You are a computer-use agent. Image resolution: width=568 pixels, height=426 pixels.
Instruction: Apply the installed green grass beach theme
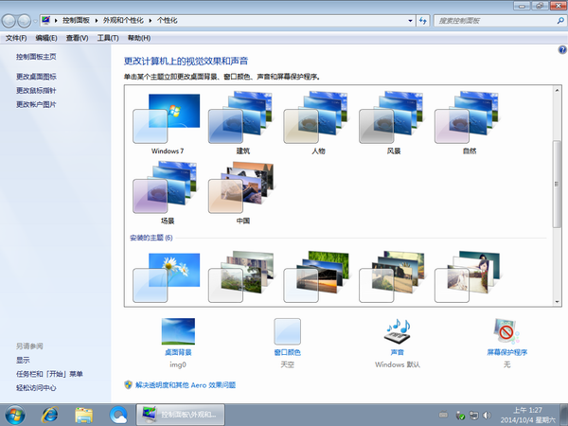tap(318, 277)
